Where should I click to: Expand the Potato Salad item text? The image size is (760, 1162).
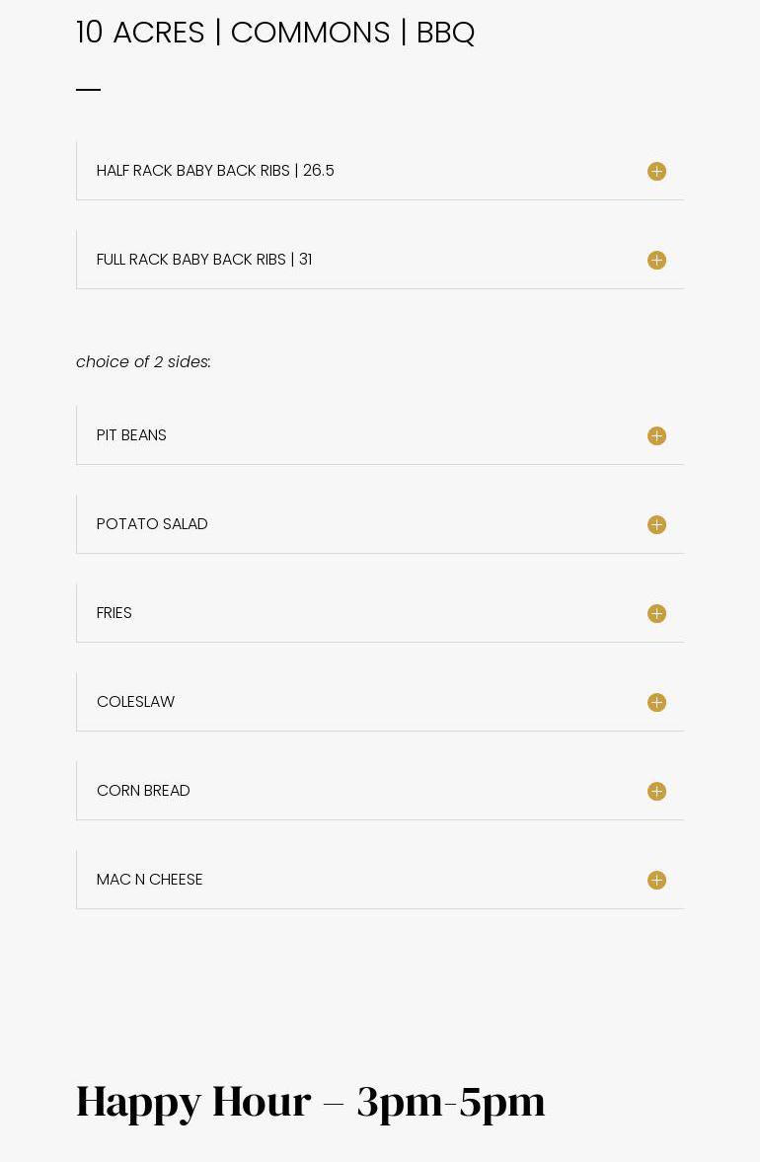(x=152, y=524)
